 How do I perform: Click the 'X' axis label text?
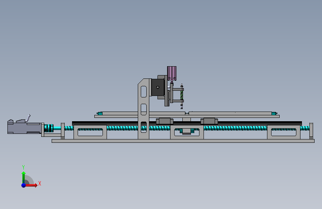[x=40, y=183]
